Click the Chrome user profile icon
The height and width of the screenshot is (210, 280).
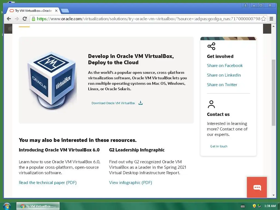pos(246,5)
